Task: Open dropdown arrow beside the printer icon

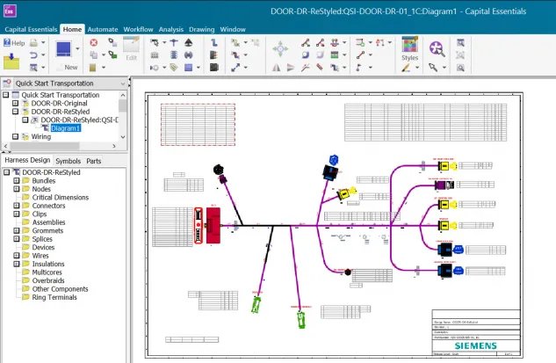Action: (x=43, y=43)
